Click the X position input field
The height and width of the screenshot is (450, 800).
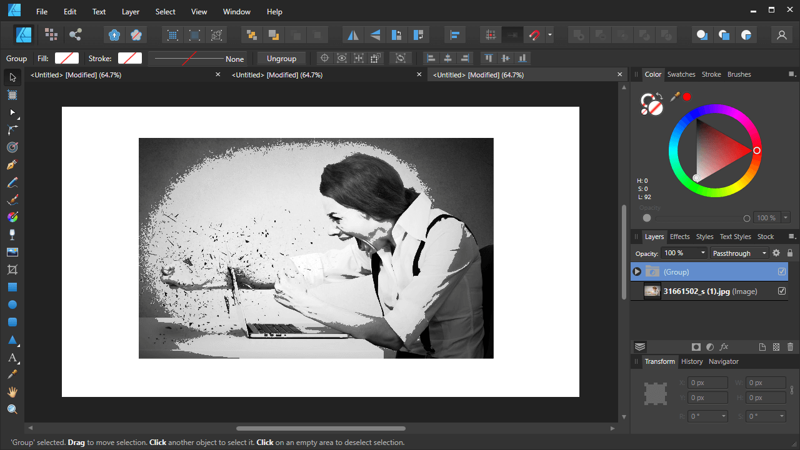pos(707,383)
